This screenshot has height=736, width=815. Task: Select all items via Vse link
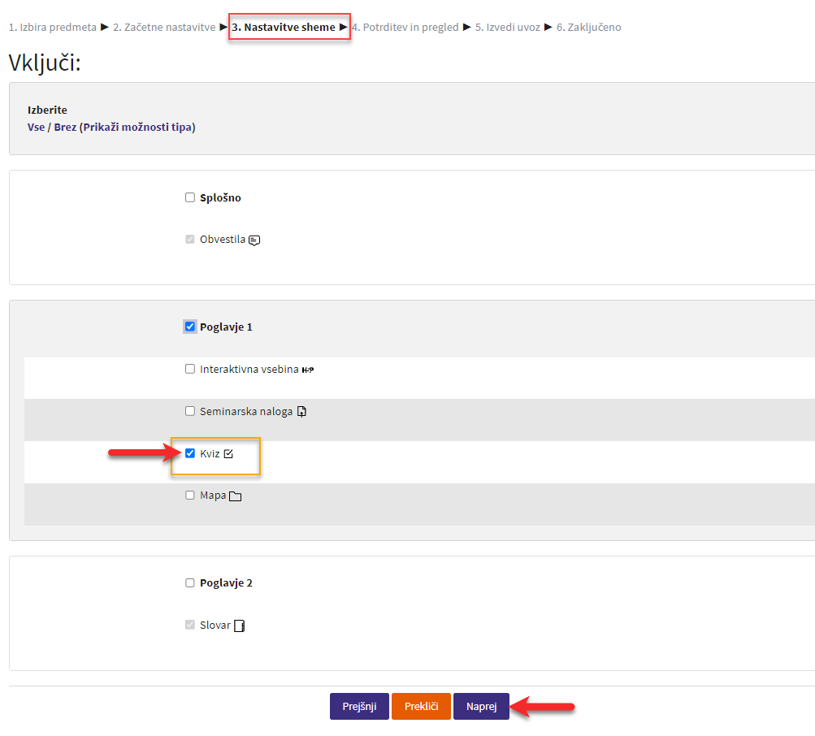tap(36, 127)
